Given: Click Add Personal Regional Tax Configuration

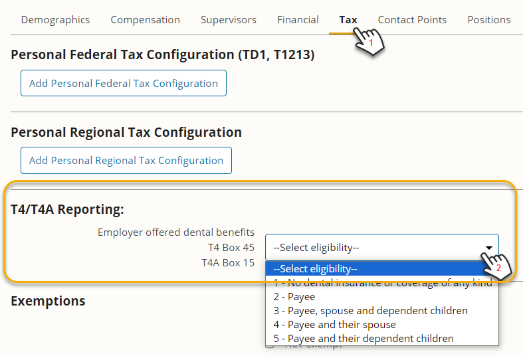Looking at the screenshot, I should coord(126,161).
